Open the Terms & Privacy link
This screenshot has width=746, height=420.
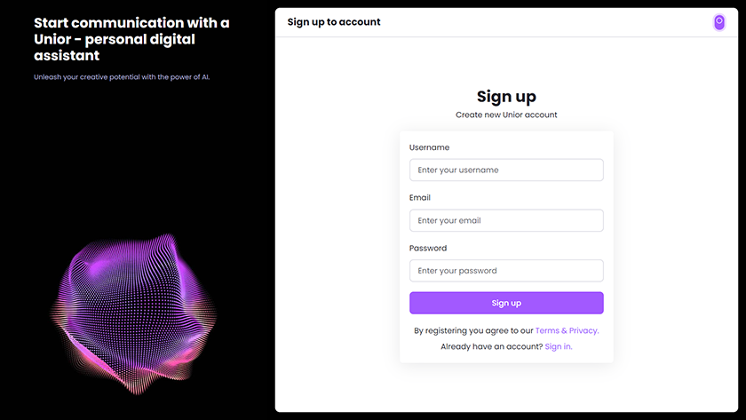coord(567,330)
